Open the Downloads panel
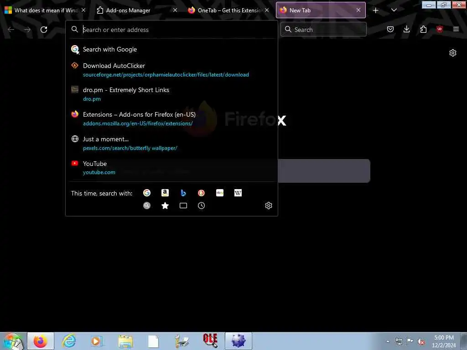The width and height of the screenshot is (467, 350). pyautogui.click(x=406, y=29)
